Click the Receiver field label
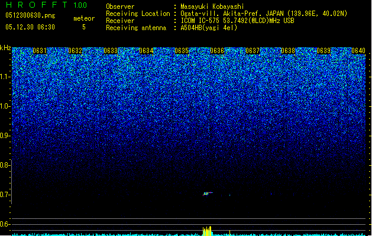Viewport: 372px width, 236px height. [x=120, y=21]
